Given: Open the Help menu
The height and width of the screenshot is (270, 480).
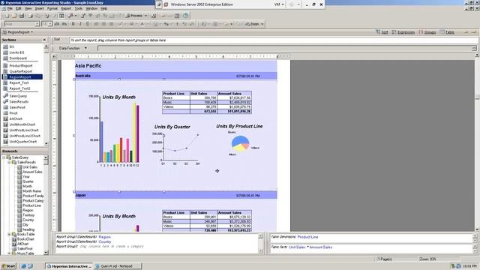Looking at the screenshot, I should 104,8.
